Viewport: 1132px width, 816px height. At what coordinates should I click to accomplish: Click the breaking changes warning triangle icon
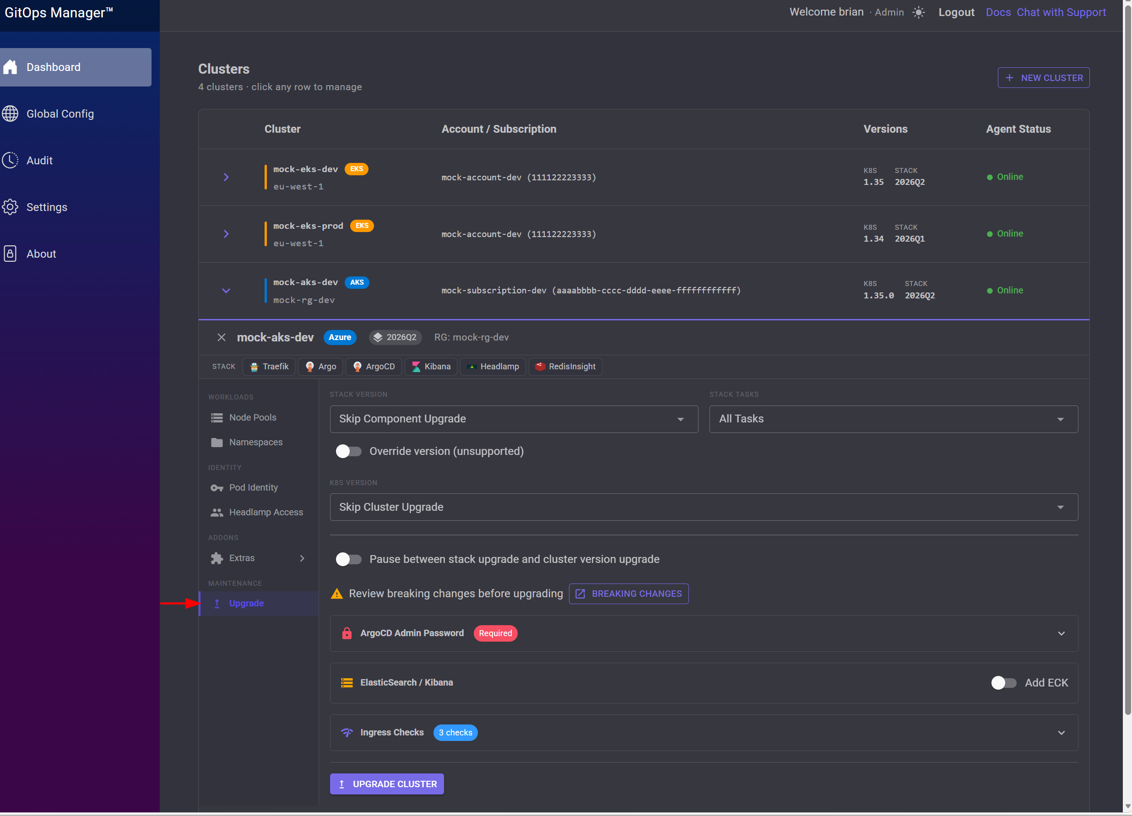[x=337, y=594]
